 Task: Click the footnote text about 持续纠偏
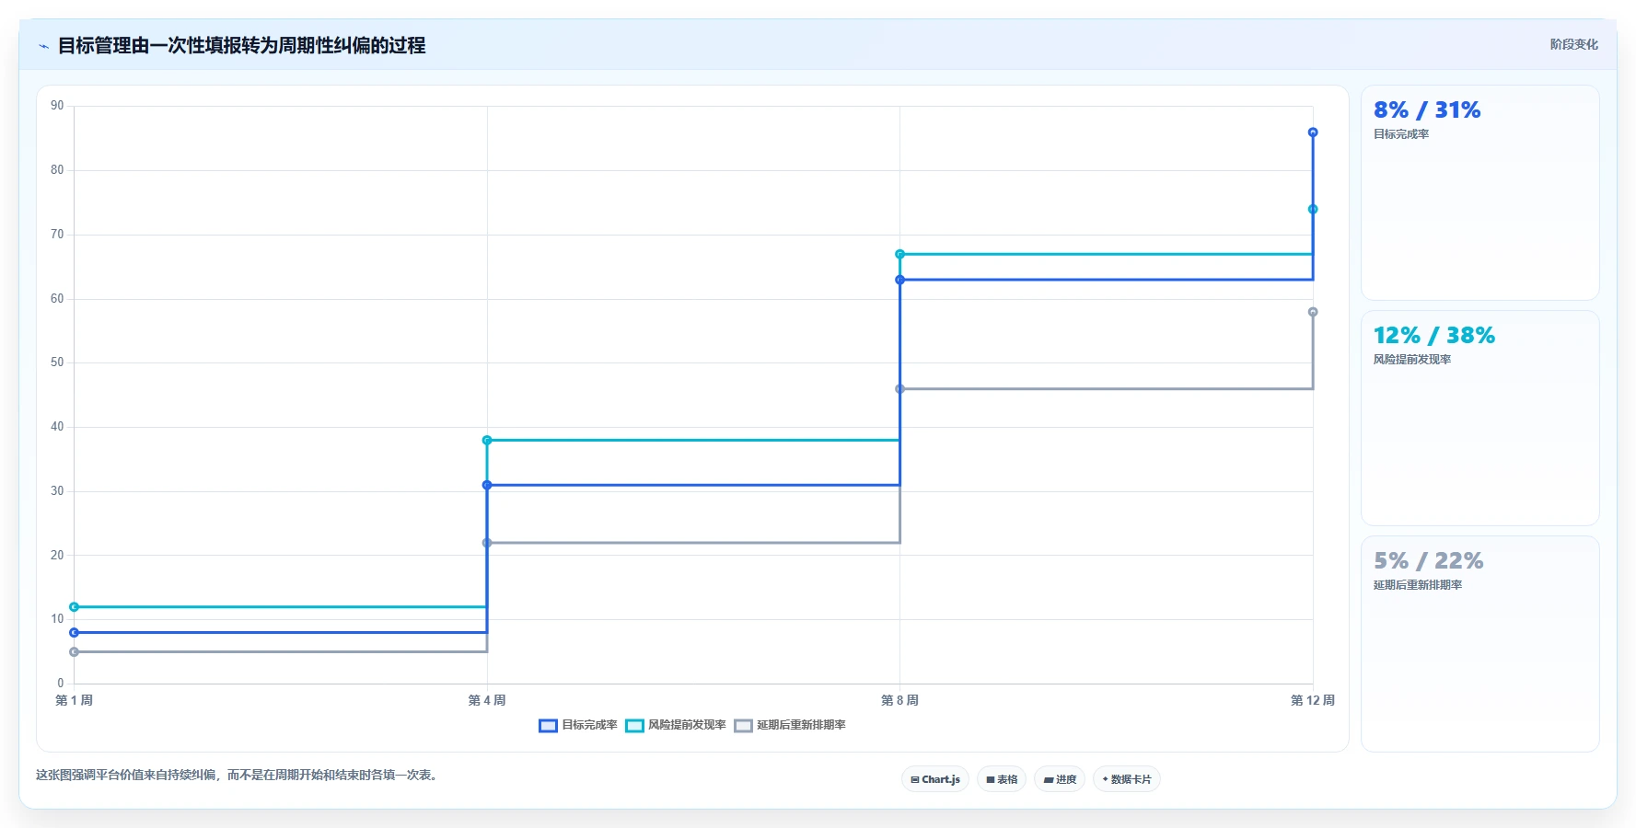click(238, 775)
